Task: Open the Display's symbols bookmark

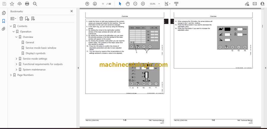Action: click(36, 53)
